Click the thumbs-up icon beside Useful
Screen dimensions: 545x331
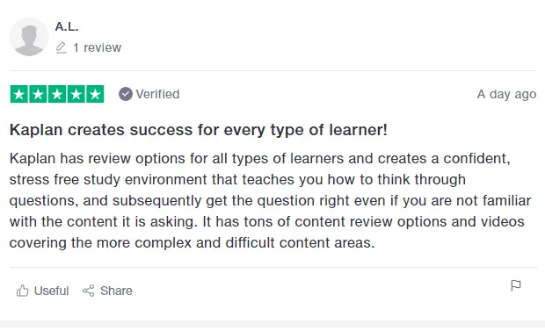pos(23,291)
